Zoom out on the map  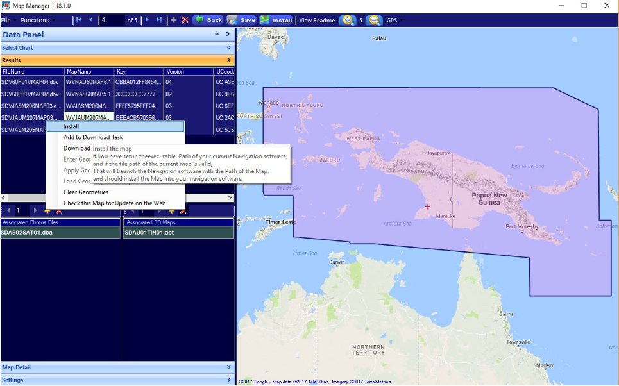coord(374,20)
